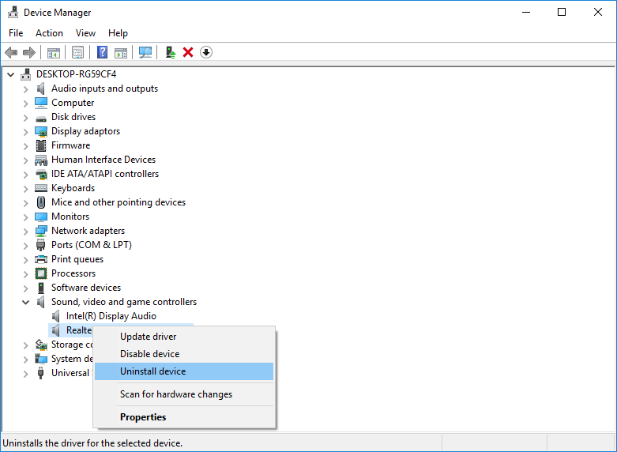Expand Audio inputs and outputs
Image resolution: width=617 pixels, height=452 pixels.
25,89
